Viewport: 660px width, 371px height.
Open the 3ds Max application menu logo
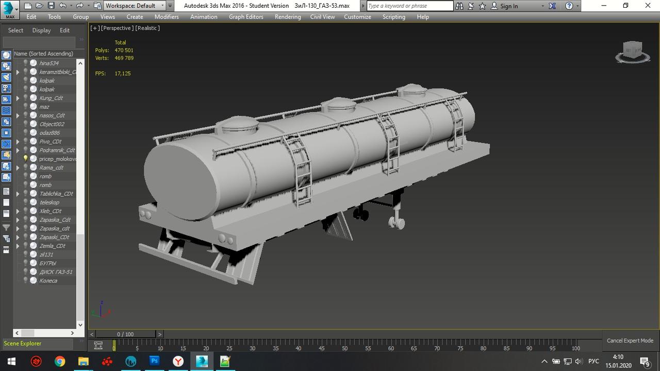[9, 9]
